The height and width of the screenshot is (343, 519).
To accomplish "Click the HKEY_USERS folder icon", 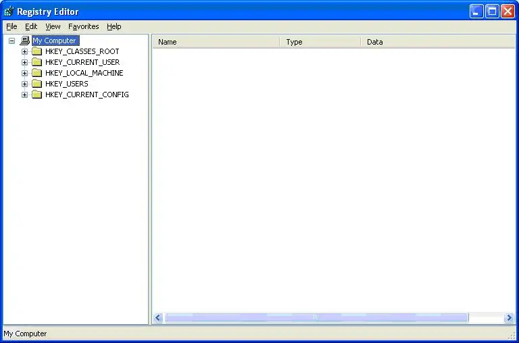I will (x=36, y=84).
